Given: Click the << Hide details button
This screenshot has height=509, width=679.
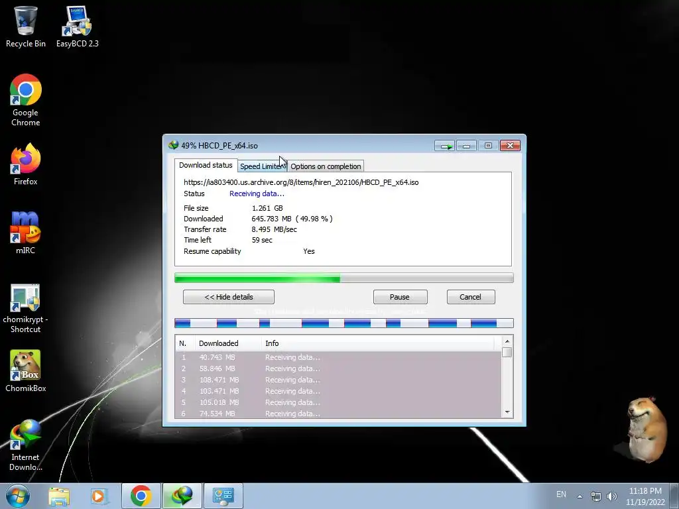Looking at the screenshot, I should [229, 297].
